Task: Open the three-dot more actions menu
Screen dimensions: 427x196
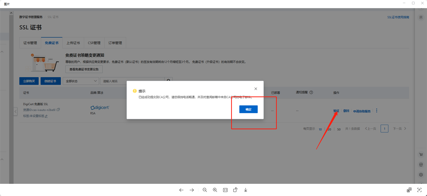Action: click(377, 111)
